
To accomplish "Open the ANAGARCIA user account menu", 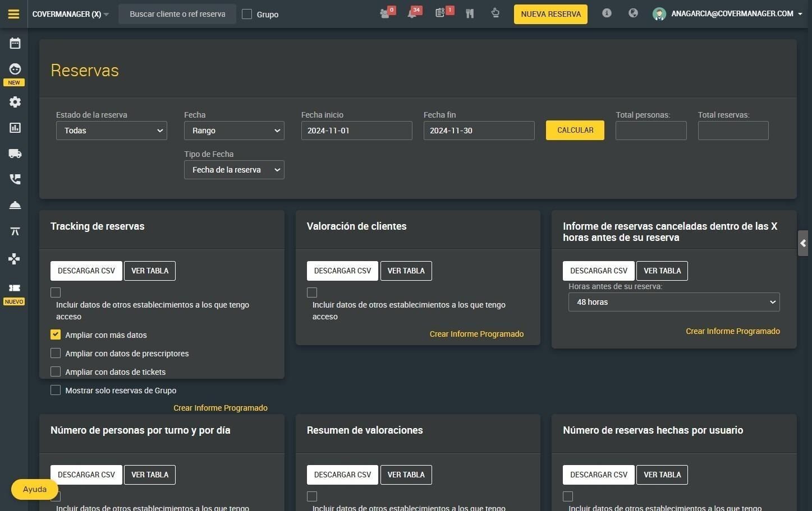I will 728,14.
